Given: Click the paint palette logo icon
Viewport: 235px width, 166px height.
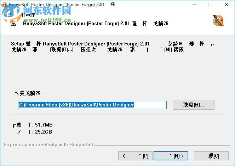Looking at the screenshot, I should click(218, 20).
